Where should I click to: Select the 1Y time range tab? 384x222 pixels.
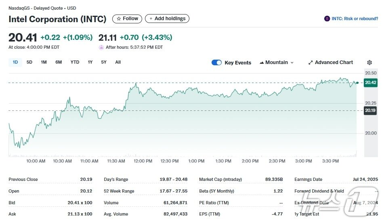(x=90, y=62)
